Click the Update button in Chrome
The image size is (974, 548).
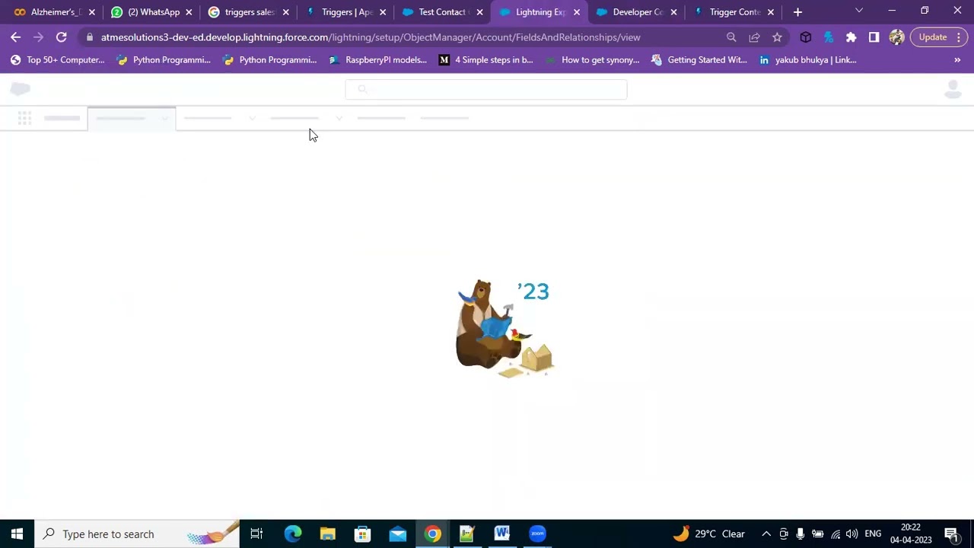point(938,37)
